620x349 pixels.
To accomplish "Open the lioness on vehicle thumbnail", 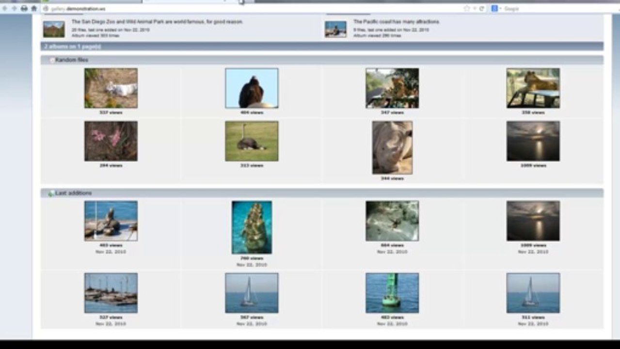I will pyautogui.click(x=533, y=88).
